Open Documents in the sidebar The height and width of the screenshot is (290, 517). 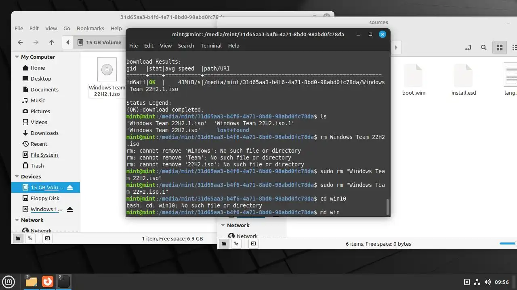[44, 89]
